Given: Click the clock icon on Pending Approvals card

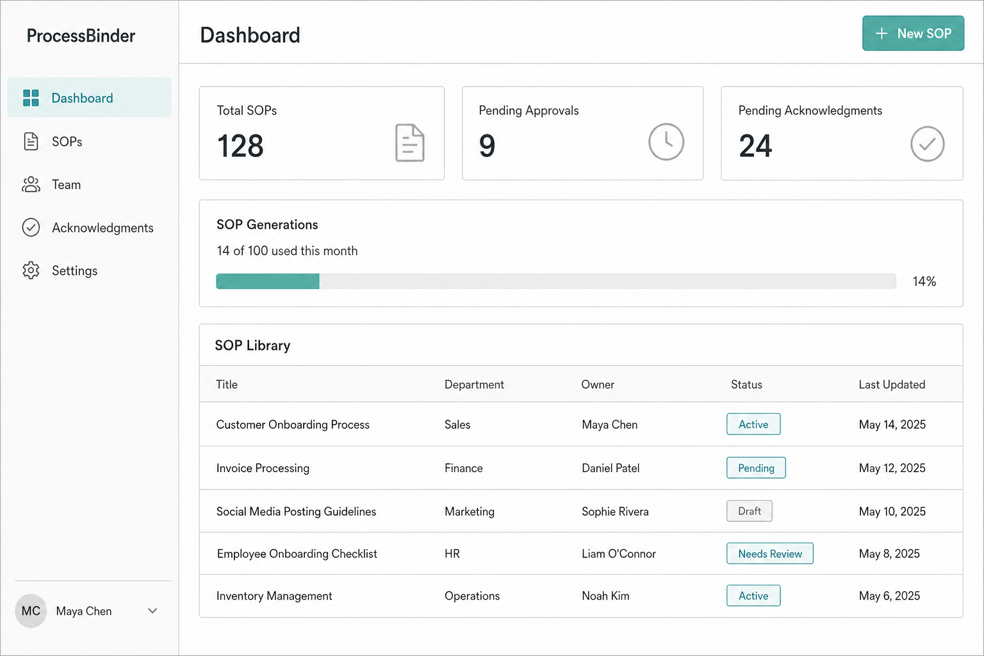Looking at the screenshot, I should pos(666,142).
